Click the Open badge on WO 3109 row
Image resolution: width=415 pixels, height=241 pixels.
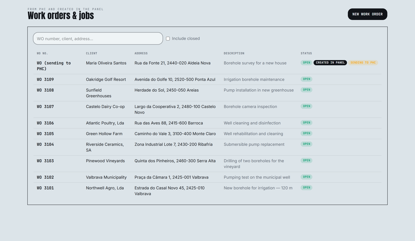click(307, 79)
